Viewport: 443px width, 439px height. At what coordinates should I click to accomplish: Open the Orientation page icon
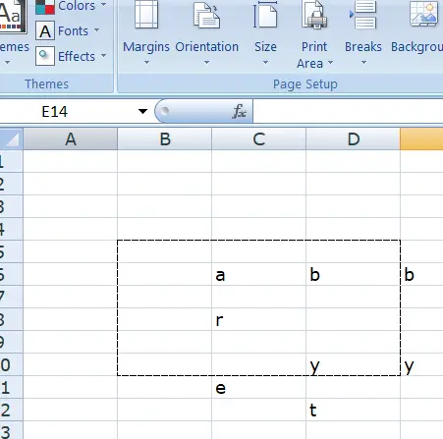click(x=206, y=15)
